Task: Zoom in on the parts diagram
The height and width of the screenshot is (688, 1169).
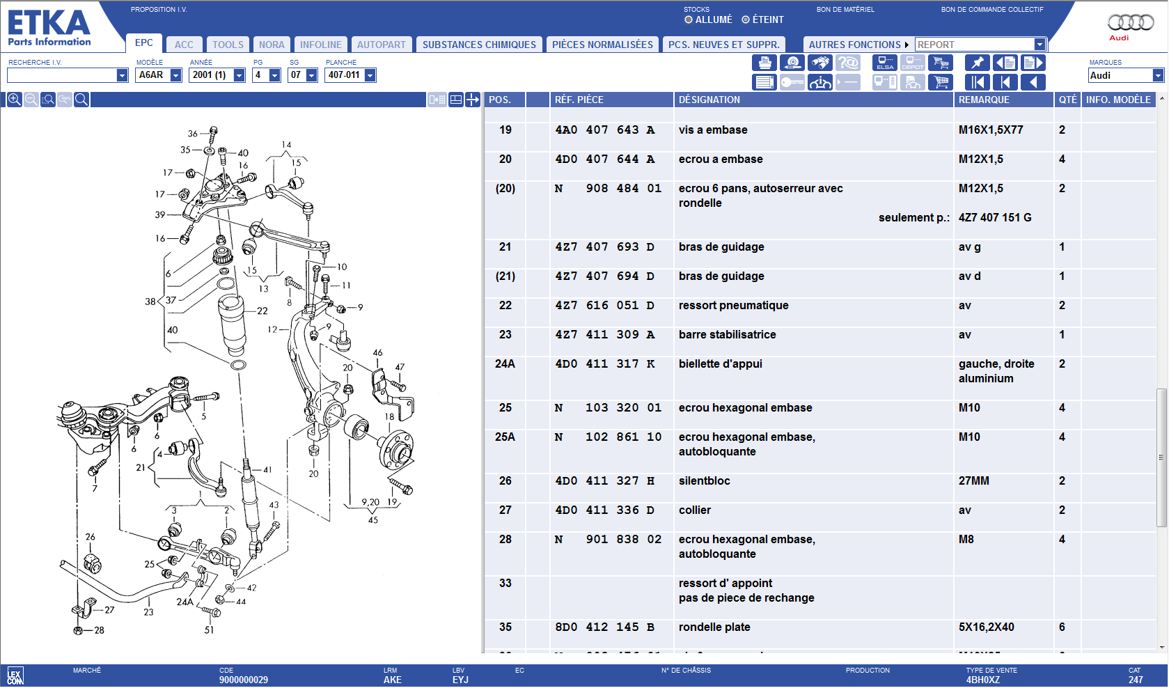Action: pyautogui.click(x=14, y=100)
